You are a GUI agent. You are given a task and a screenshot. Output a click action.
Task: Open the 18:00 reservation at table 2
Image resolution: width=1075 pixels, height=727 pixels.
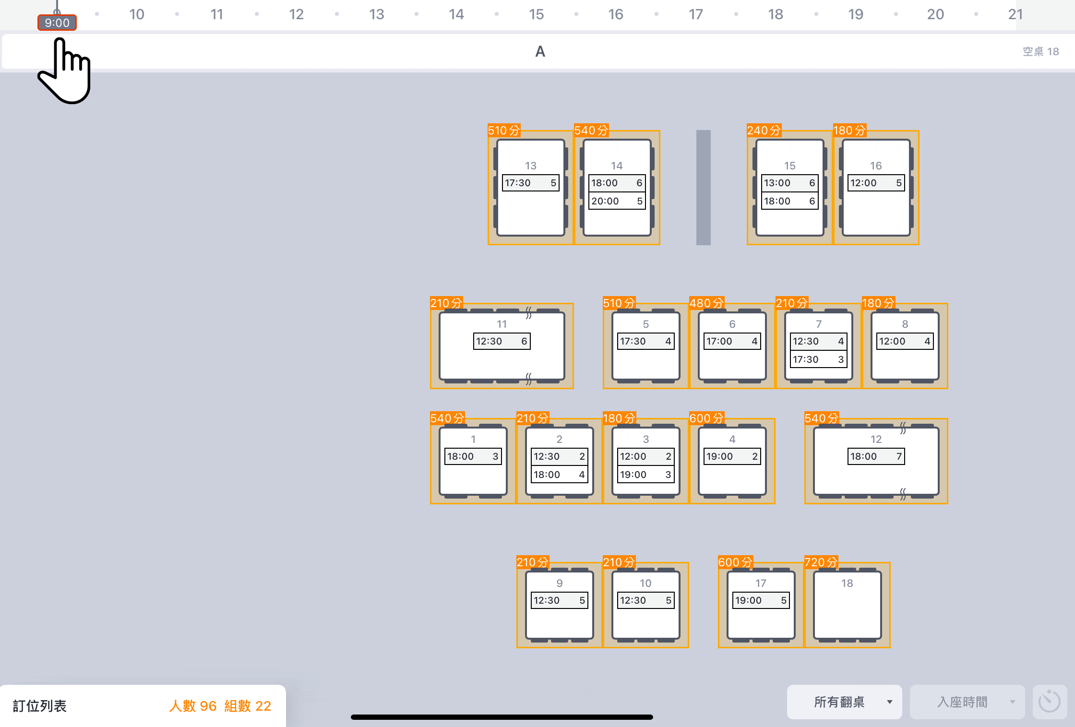559,475
